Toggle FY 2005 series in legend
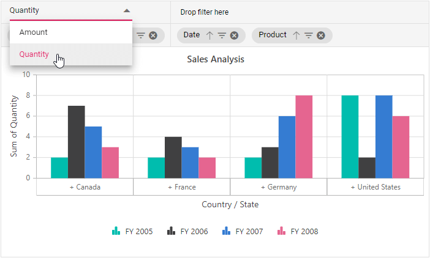Viewport: 430px width, 258px height. 132,231
